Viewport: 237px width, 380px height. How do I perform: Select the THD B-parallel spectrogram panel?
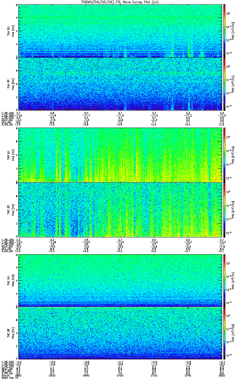[120, 210]
